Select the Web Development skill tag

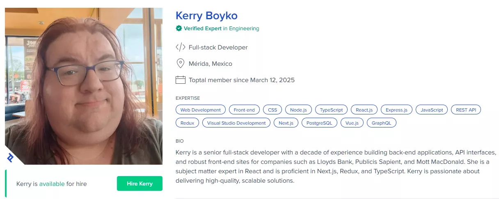[x=201, y=110]
